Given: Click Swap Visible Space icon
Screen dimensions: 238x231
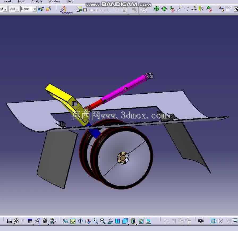Looking at the screenshot, I should (x=148, y=221).
